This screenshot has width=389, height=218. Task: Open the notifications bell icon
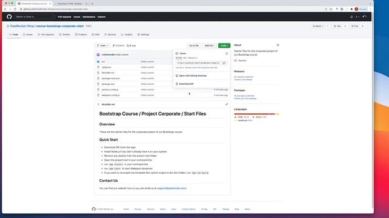tap(351, 17)
